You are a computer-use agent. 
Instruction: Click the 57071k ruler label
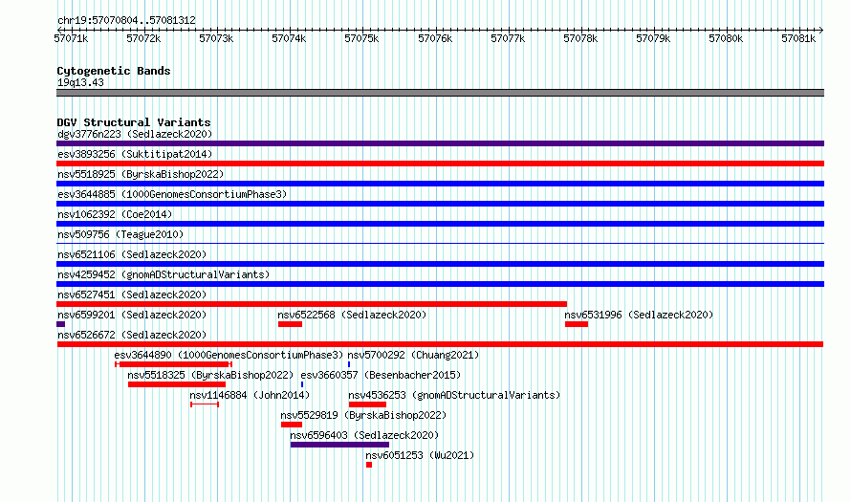click(71, 38)
